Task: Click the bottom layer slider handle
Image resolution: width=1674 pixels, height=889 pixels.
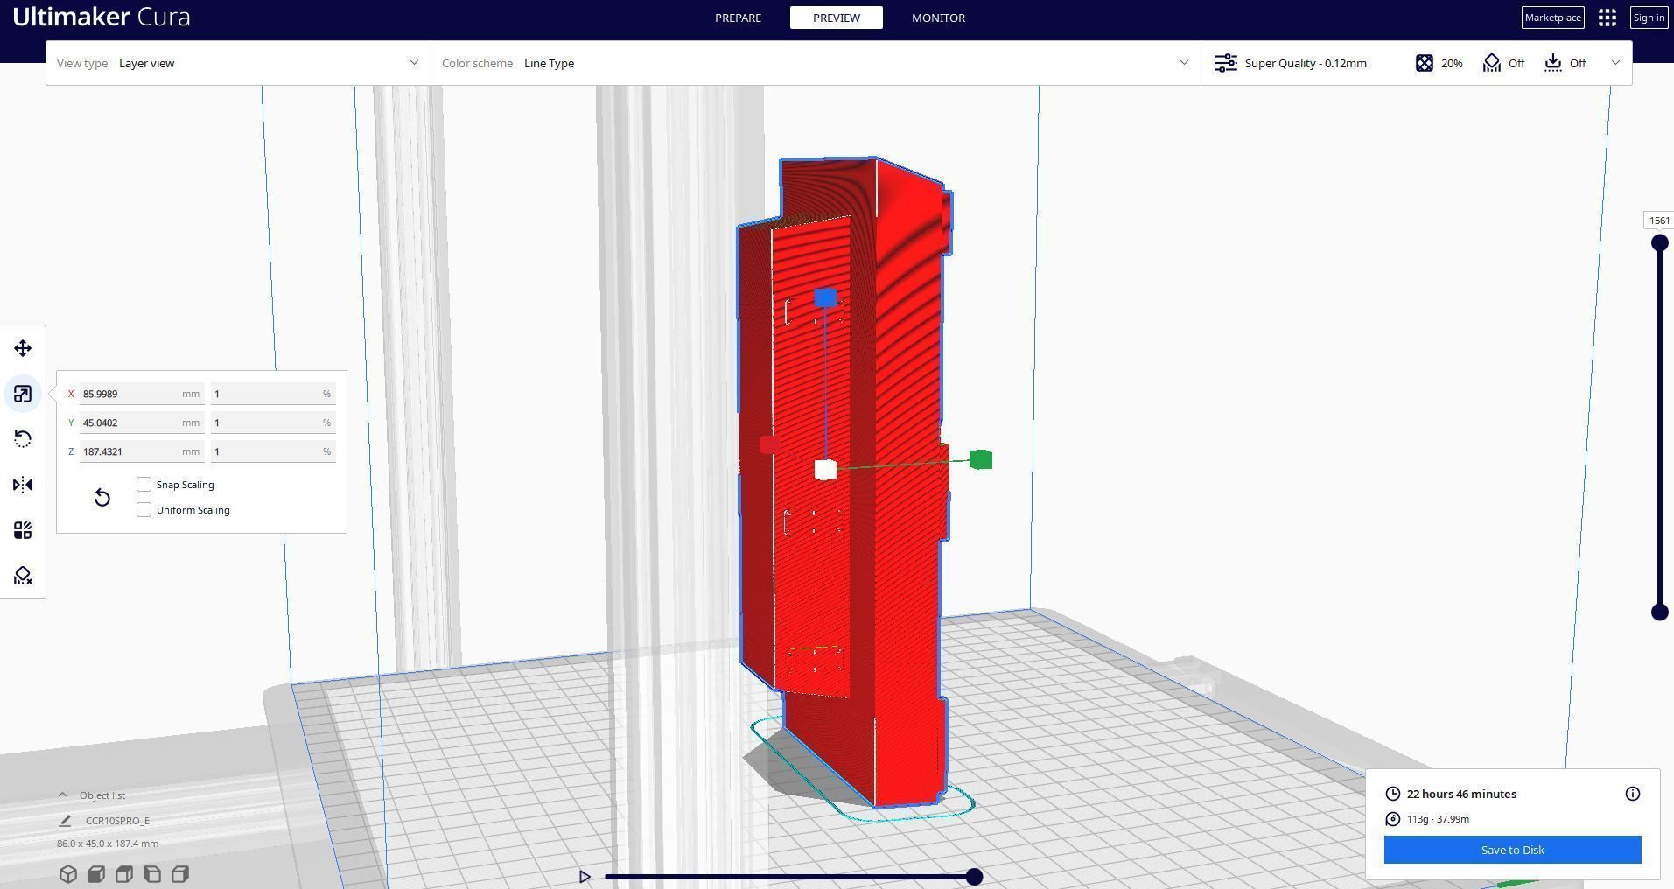Action: [1660, 612]
